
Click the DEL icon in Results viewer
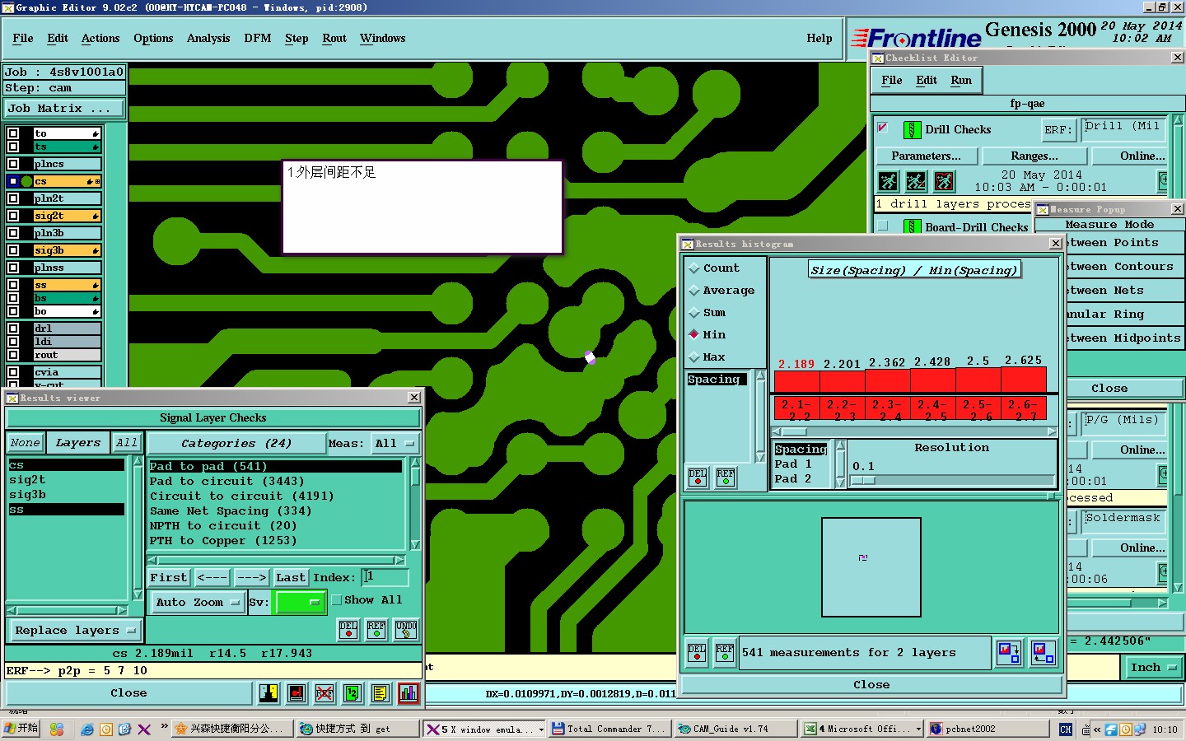[348, 630]
